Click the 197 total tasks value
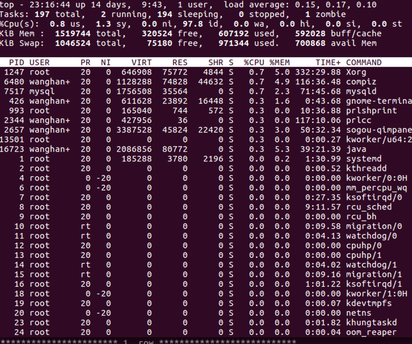Viewport: 412px width, 344px height. point(42,14)
